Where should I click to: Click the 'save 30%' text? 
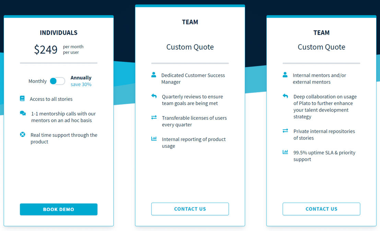pyautogui.click(x=81, y=84)
